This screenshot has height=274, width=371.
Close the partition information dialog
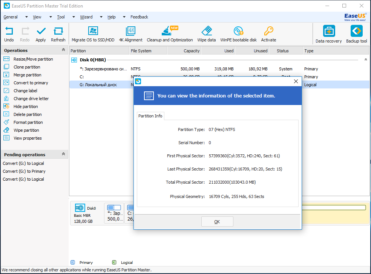click(296, 82)
